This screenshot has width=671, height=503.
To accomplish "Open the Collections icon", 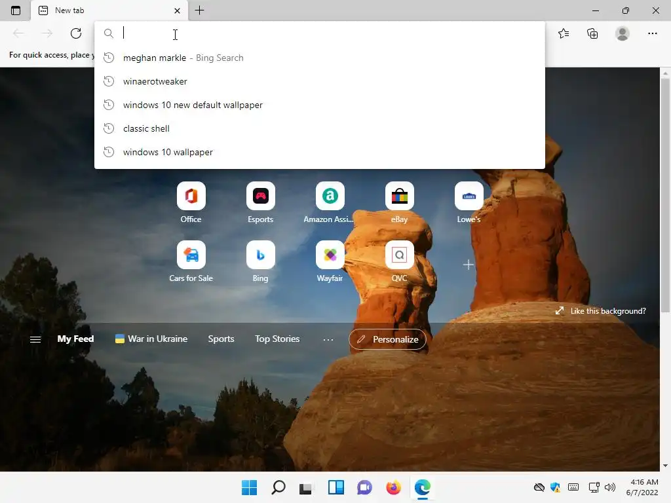I will pyautogui.click(x=592, y=33).
